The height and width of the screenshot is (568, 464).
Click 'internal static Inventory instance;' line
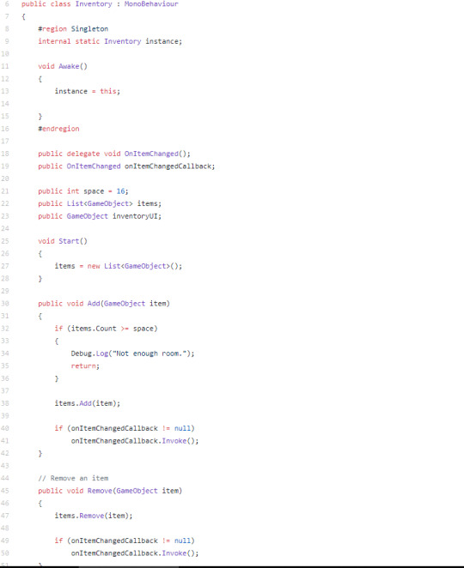tap(110, 41)
